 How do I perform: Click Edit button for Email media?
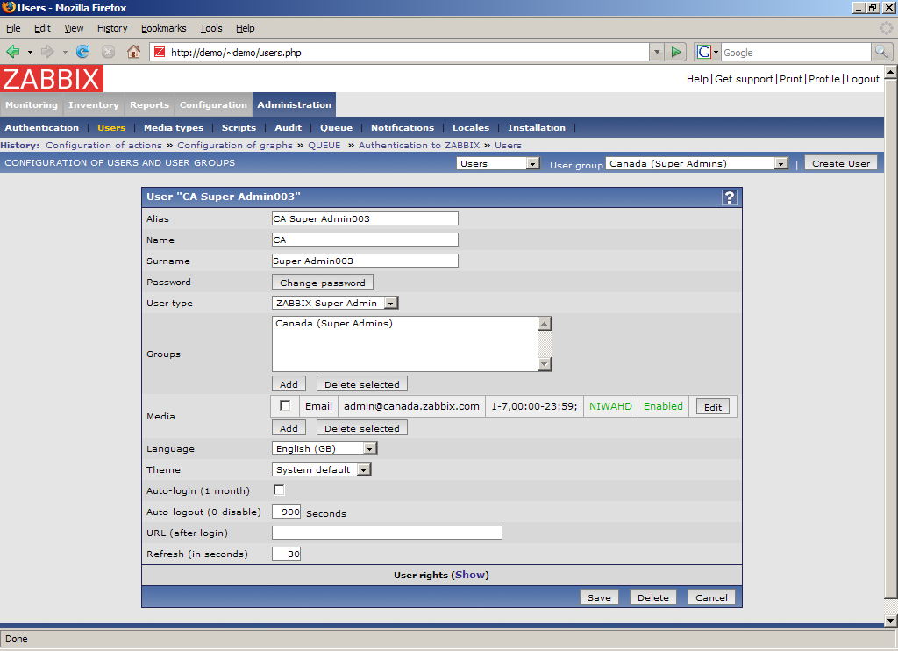(713, 407)
